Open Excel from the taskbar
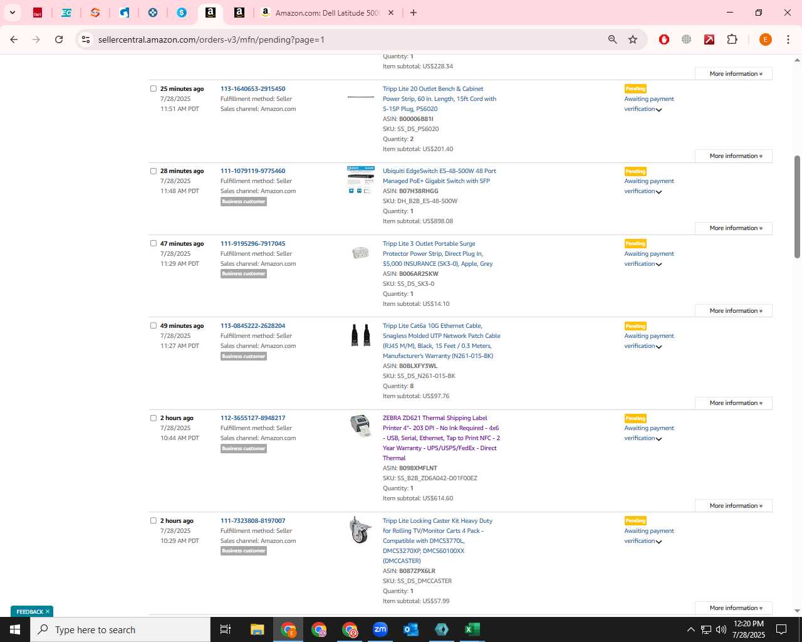 click(472, 629)
